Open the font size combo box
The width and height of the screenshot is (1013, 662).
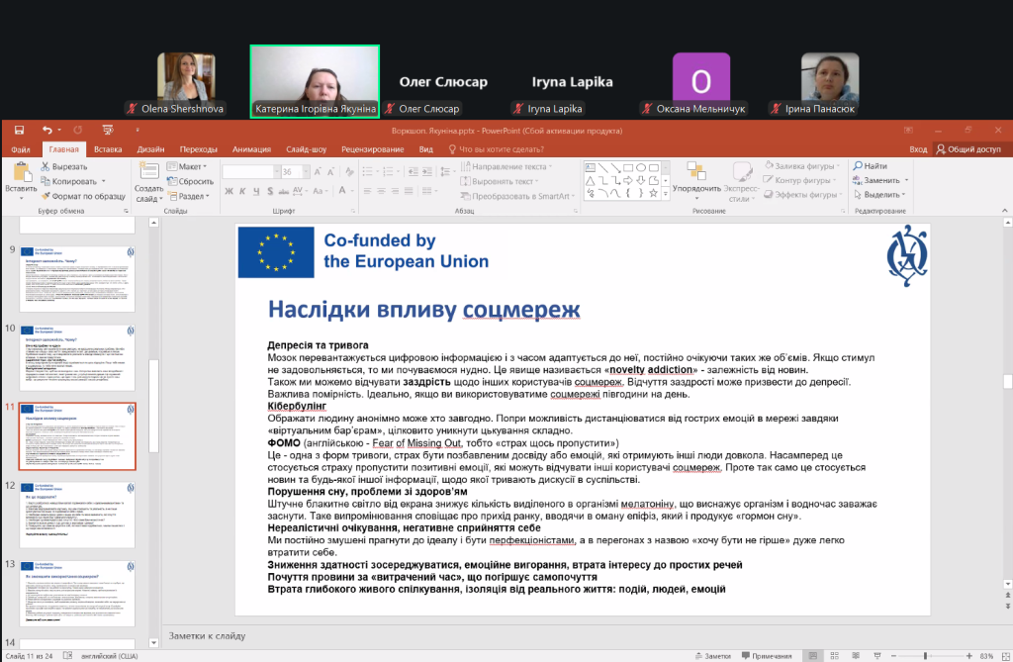pyautogui.click(x=293, y=171)
